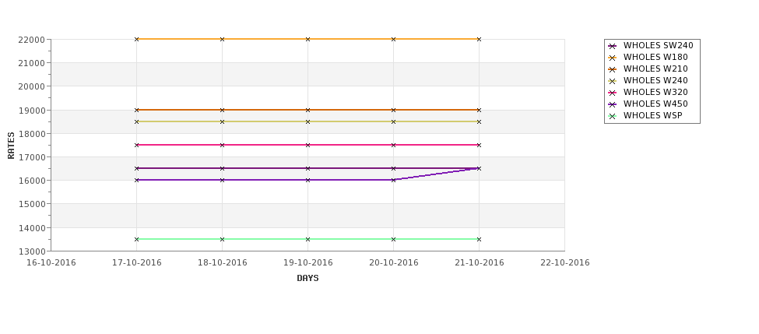Click the WHOLES W240 legend marker
Image resolution: width=759 pixels, height=334 pixels.
click(x=613, y=81)
